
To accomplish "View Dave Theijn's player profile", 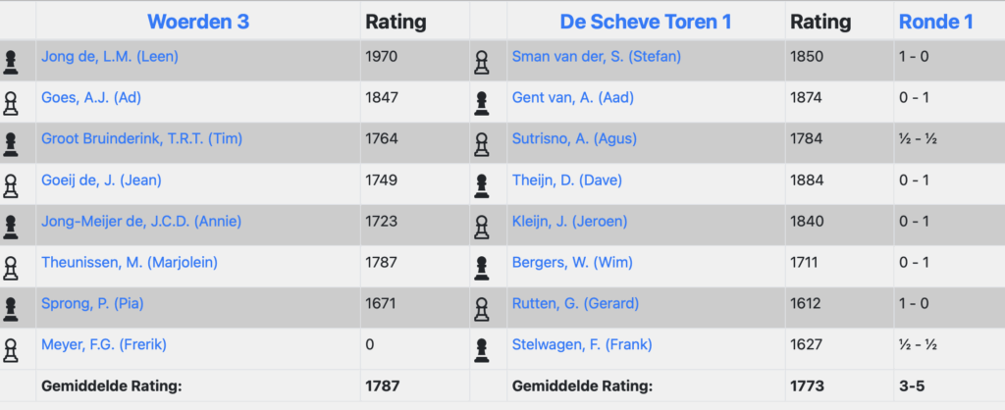I will tap(566, 179).
